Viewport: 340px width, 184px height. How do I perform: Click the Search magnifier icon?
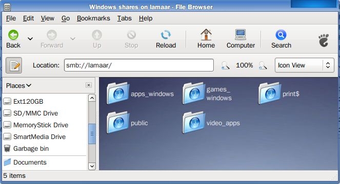[x=281, y=35]
